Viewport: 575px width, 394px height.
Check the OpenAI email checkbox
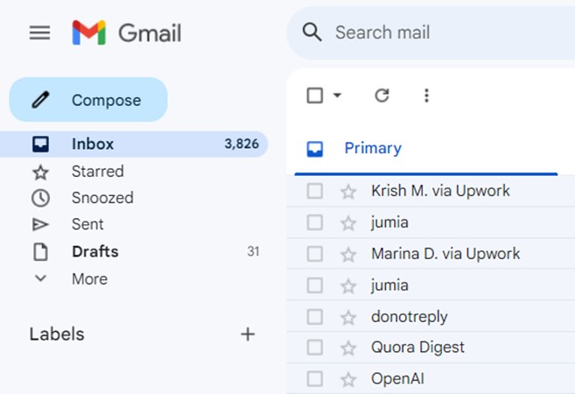315,379
